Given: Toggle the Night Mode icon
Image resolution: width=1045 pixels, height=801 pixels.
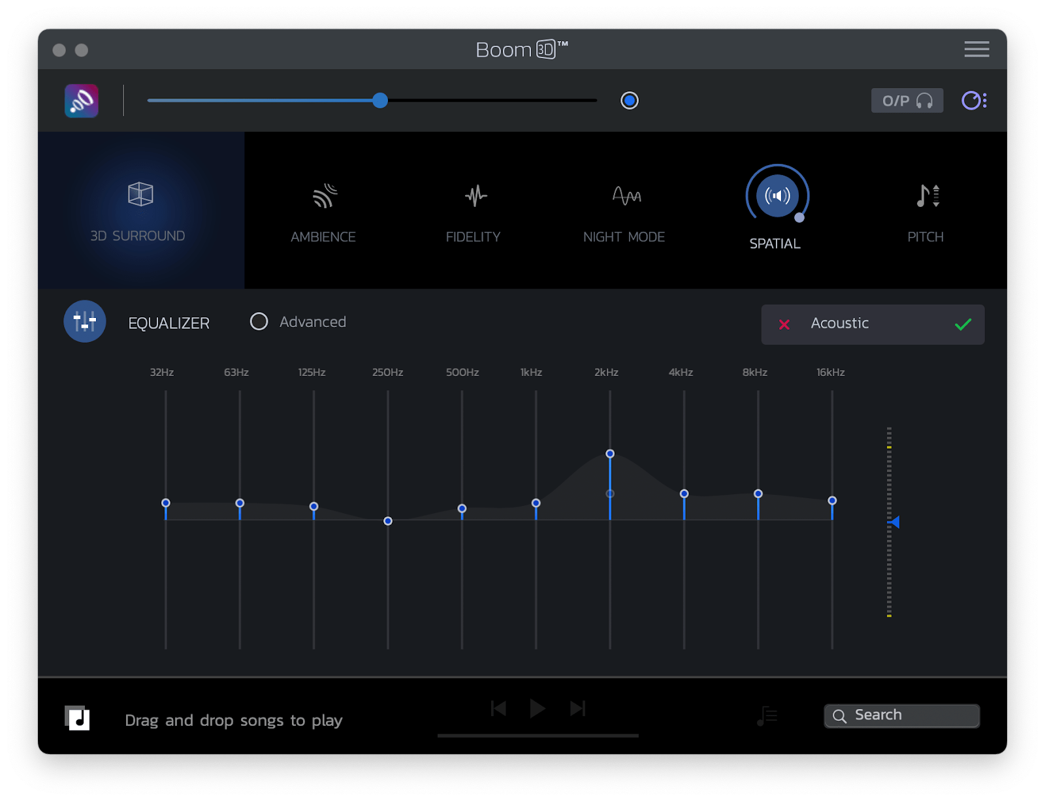Looking at the screenshot, I should pos(626,195).
